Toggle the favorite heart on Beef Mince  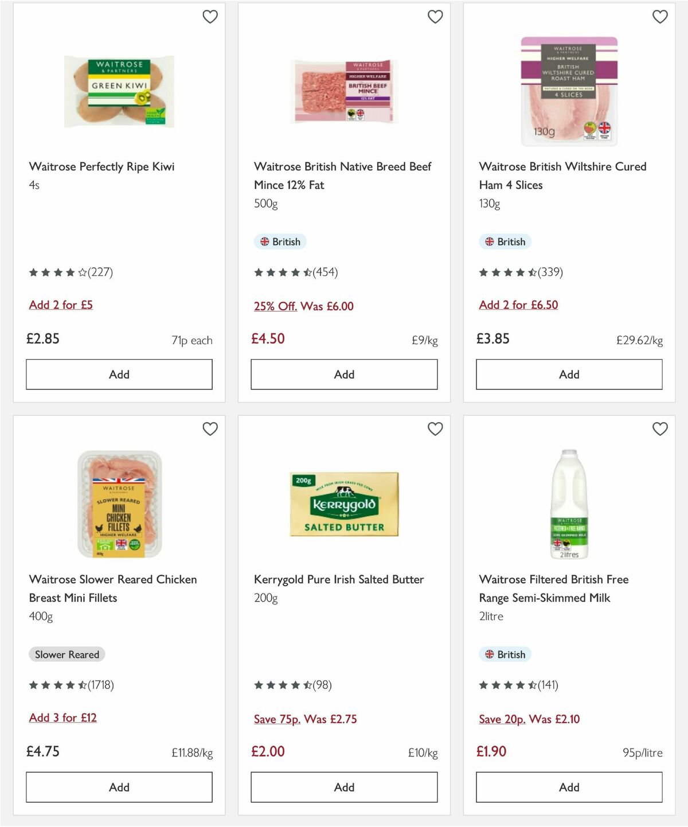(435, 17)
